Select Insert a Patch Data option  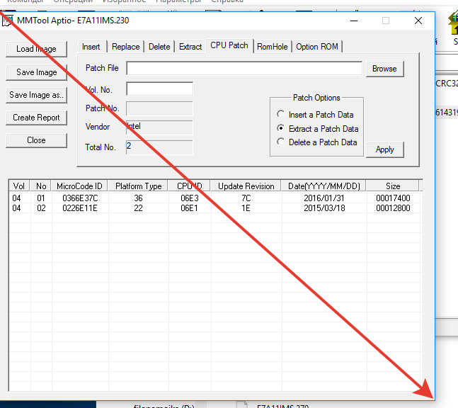[x=315, y=115]
